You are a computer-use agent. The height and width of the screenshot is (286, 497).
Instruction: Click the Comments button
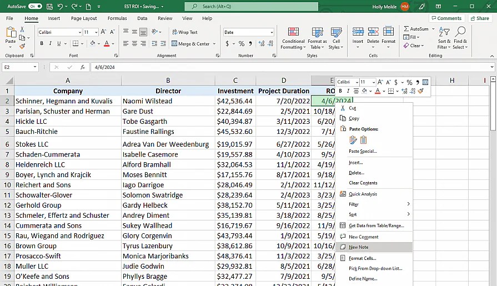[x=446, y=18]
